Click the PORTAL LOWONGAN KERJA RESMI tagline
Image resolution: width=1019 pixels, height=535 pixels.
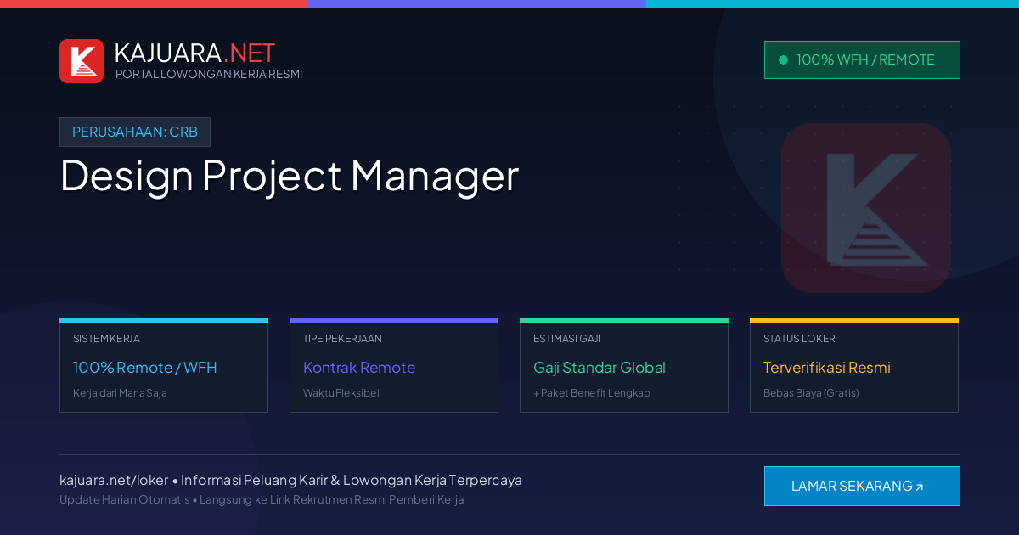(x=209, y=74)
